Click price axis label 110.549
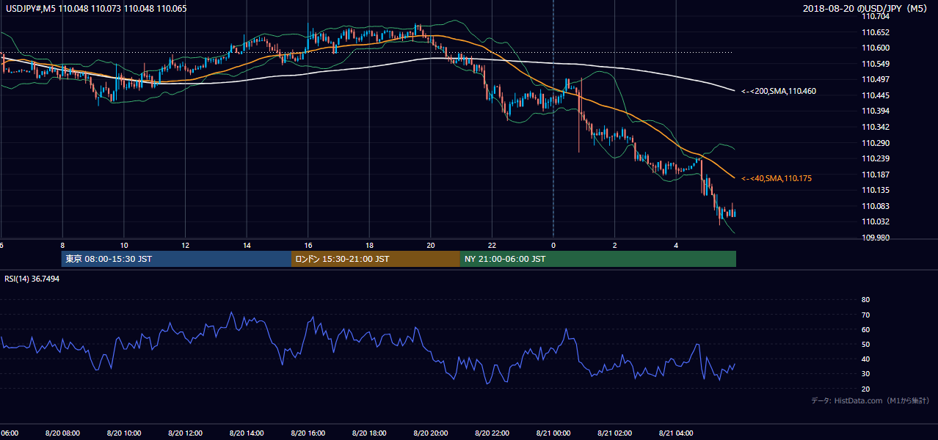Image resolution: width=938 pixels, height=440 pixels. click(x=876, y=64)
